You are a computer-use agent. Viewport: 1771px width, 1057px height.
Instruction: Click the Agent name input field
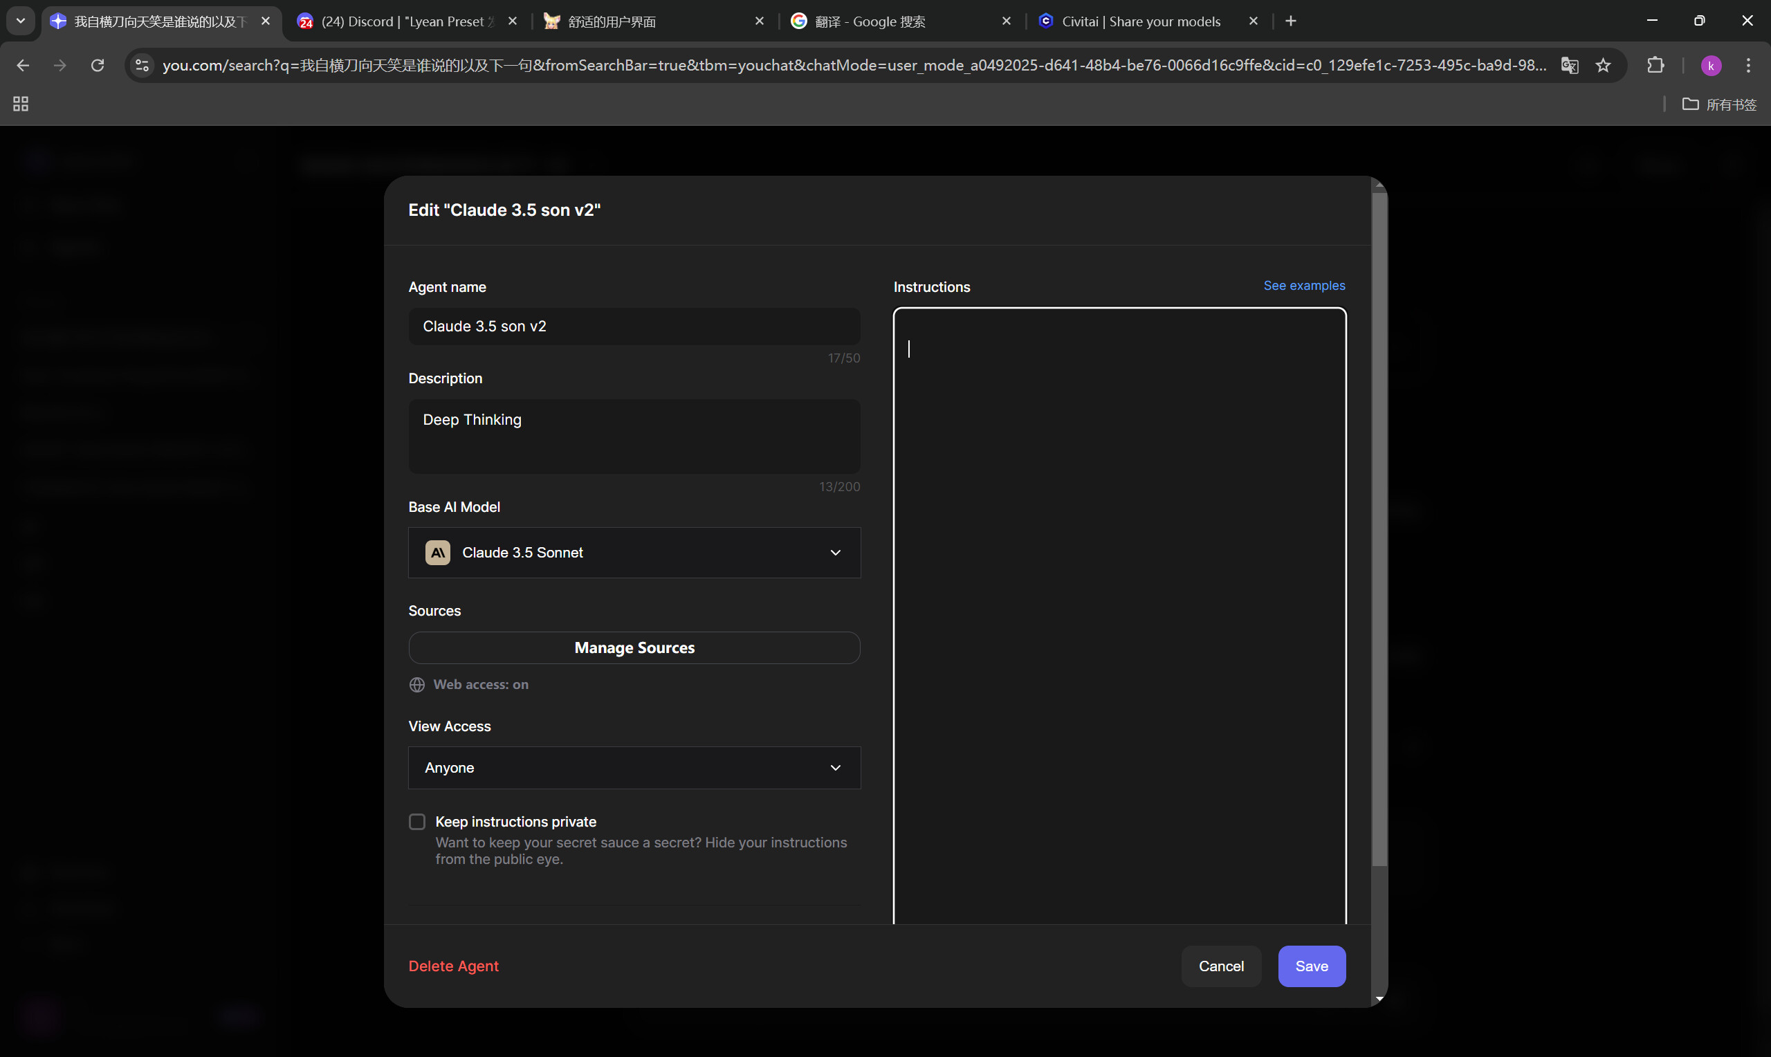coord(634,327)
